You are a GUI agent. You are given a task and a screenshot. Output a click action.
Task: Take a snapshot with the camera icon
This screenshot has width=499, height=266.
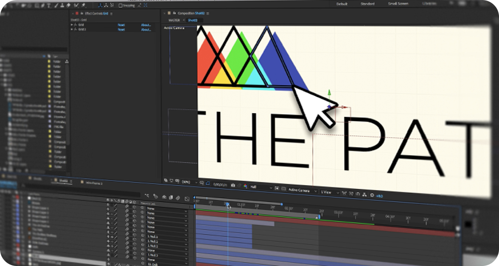[233, 185]
